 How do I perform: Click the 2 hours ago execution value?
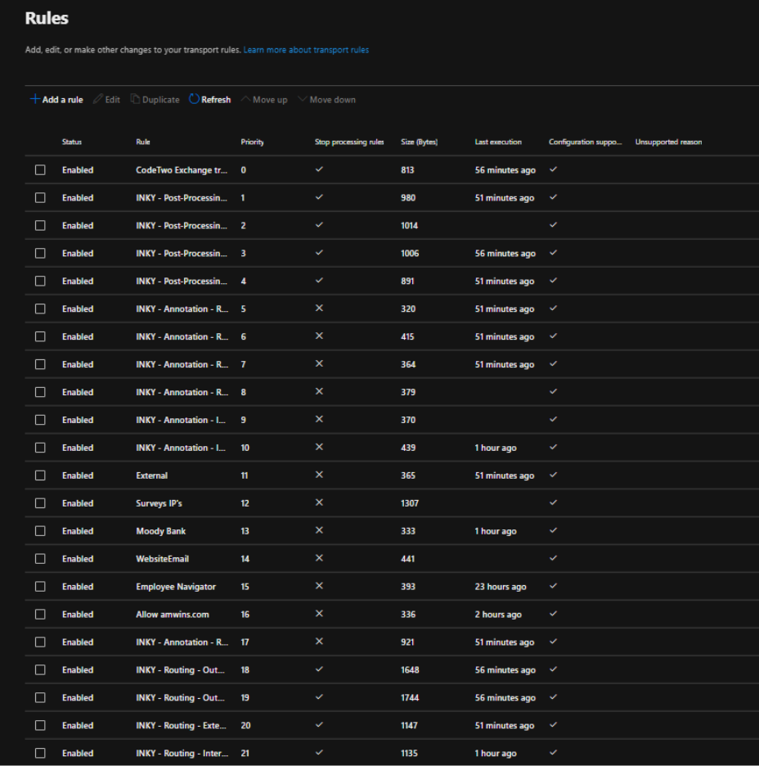click(x=498, y=615)
